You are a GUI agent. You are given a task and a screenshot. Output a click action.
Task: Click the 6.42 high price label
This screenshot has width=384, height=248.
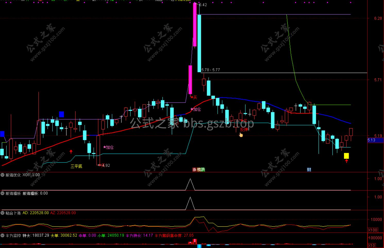tap(203, 5)
